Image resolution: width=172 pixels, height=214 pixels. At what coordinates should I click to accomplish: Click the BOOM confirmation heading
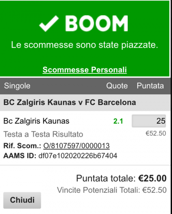96,23
